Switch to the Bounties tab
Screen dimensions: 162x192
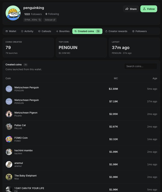click(x=63, y=31)
